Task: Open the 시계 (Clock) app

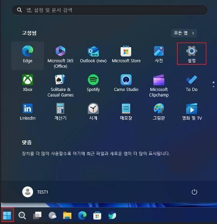Action: (93, 112)
